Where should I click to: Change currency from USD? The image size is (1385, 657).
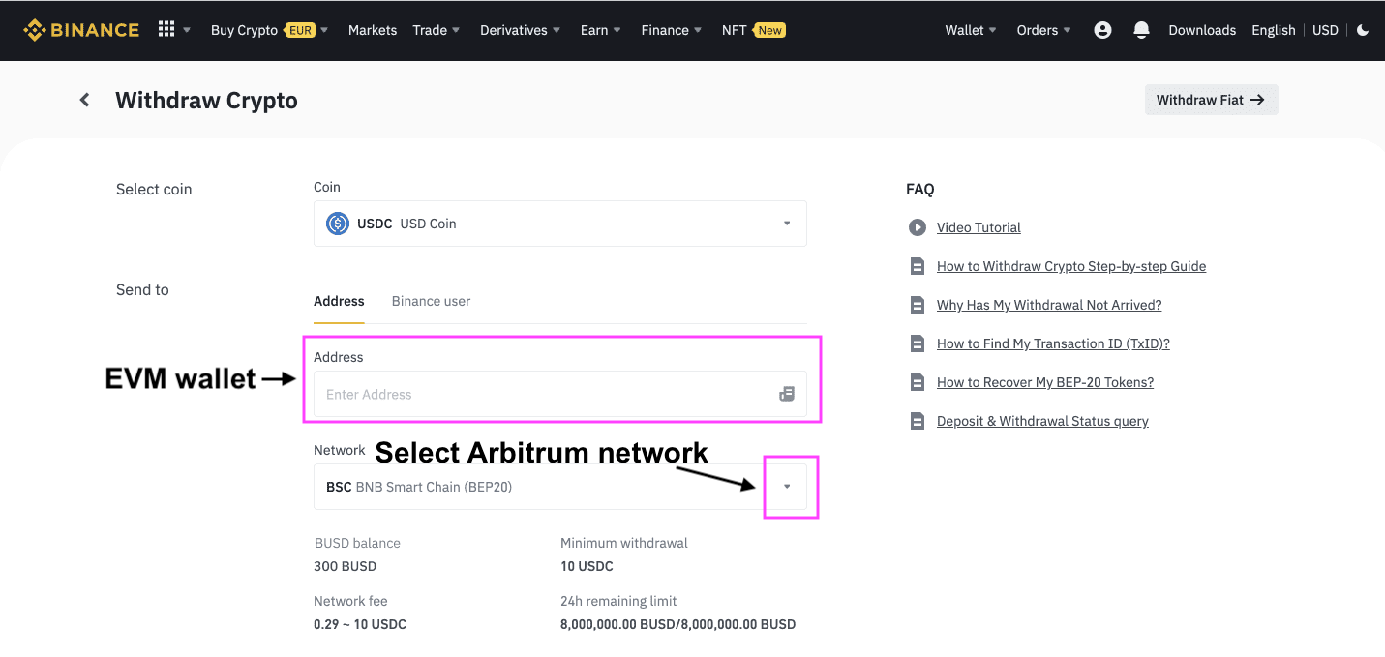tap(1325, 30)
